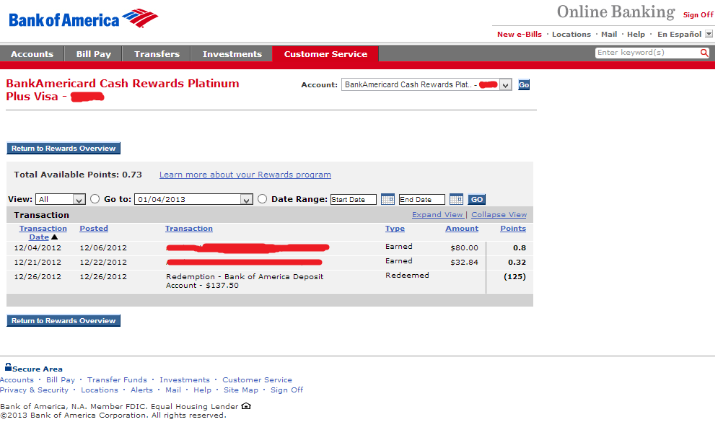Image resolution: width=718 pixels, height=435 pixels.
Task: Select the Go to radio button
Action: click(95, 198)
